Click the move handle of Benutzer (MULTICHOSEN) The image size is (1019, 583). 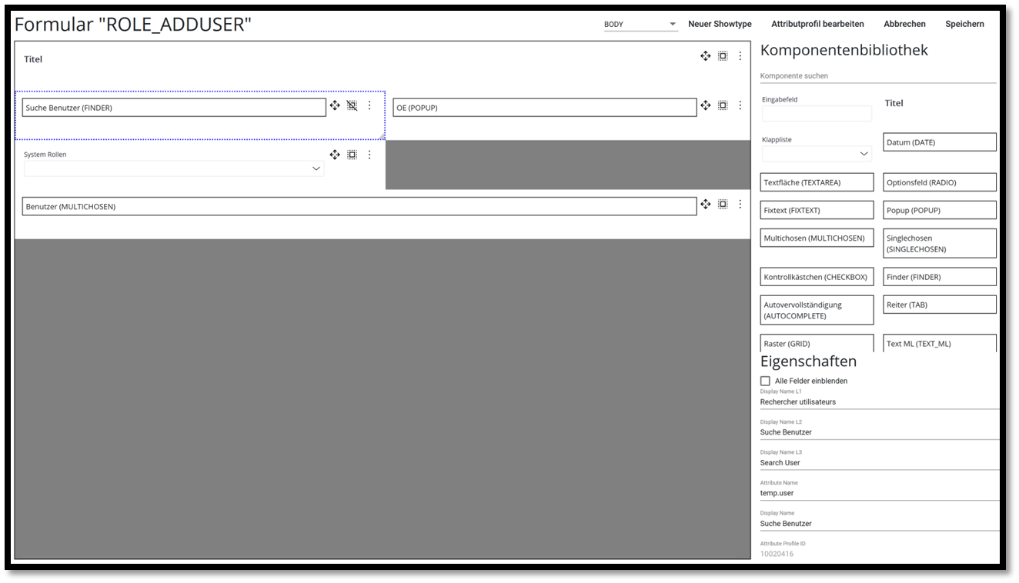706,204
